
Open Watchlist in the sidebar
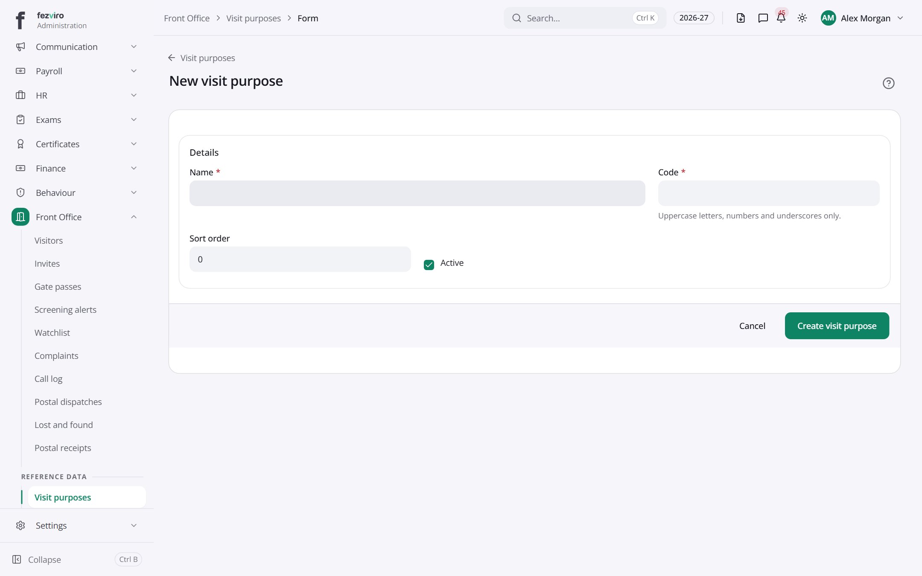point(52,333)
